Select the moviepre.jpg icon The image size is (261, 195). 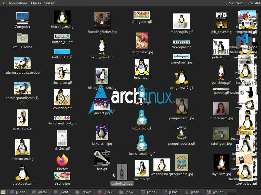[x=181, y=42]
